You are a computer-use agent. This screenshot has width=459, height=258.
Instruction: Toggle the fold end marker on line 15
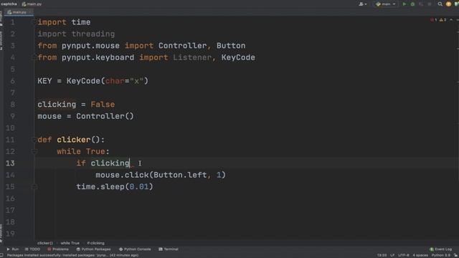click(34, 186)
